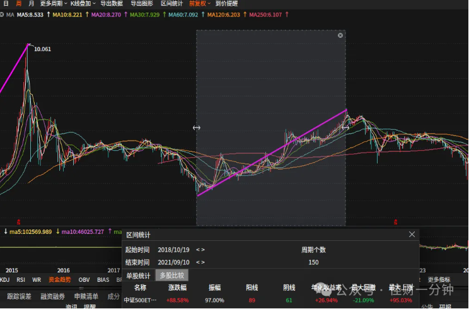This screenshot has width=469, height=309.
Task: Toggle the 区间统计 tool in the toolbar
Action: pos(171,4)
